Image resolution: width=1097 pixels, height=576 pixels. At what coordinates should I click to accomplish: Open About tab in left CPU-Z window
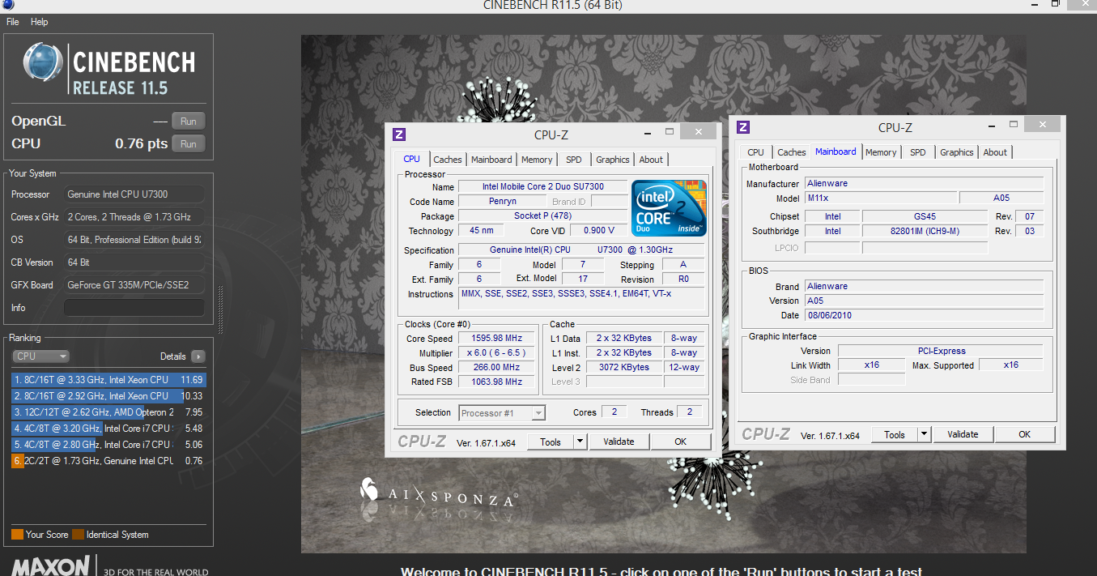[651, 160]
